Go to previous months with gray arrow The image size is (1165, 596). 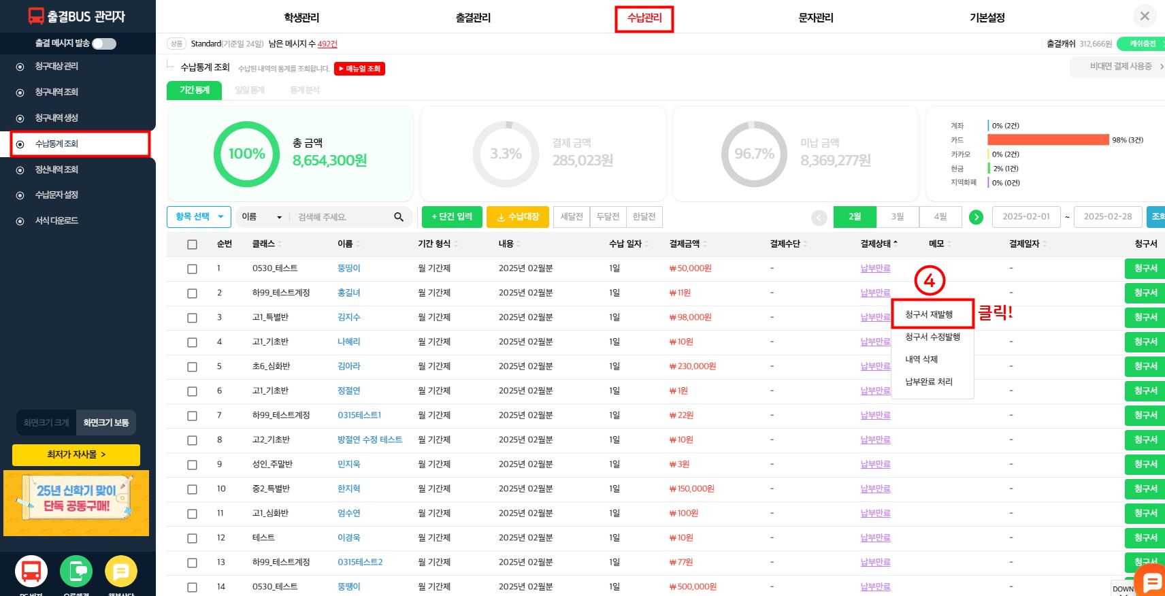click(819, 217)
